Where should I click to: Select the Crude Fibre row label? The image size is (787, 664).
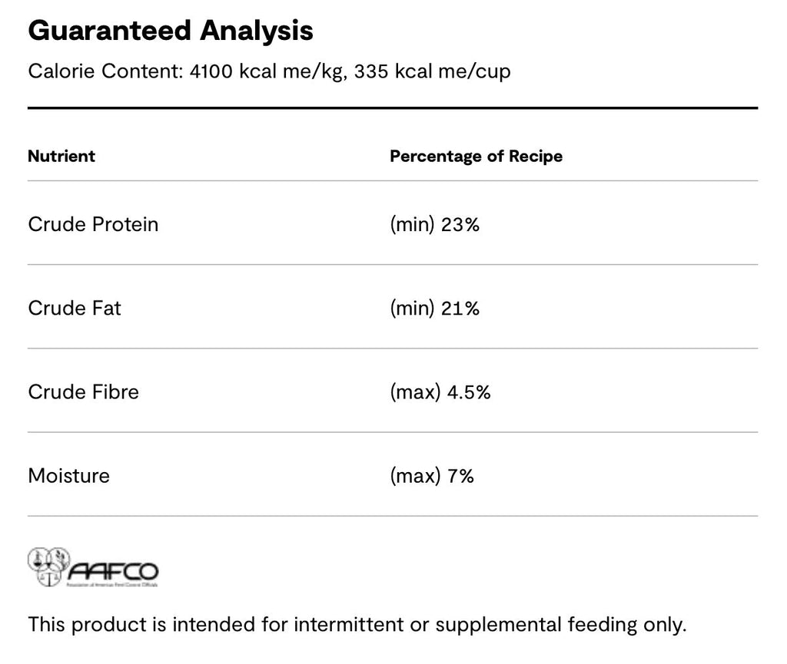(x=83, y=391)
